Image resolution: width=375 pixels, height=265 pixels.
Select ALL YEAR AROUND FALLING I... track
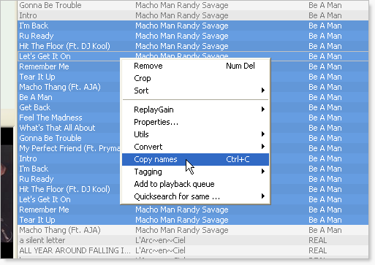pyautogui.click(x=193, y=250)
